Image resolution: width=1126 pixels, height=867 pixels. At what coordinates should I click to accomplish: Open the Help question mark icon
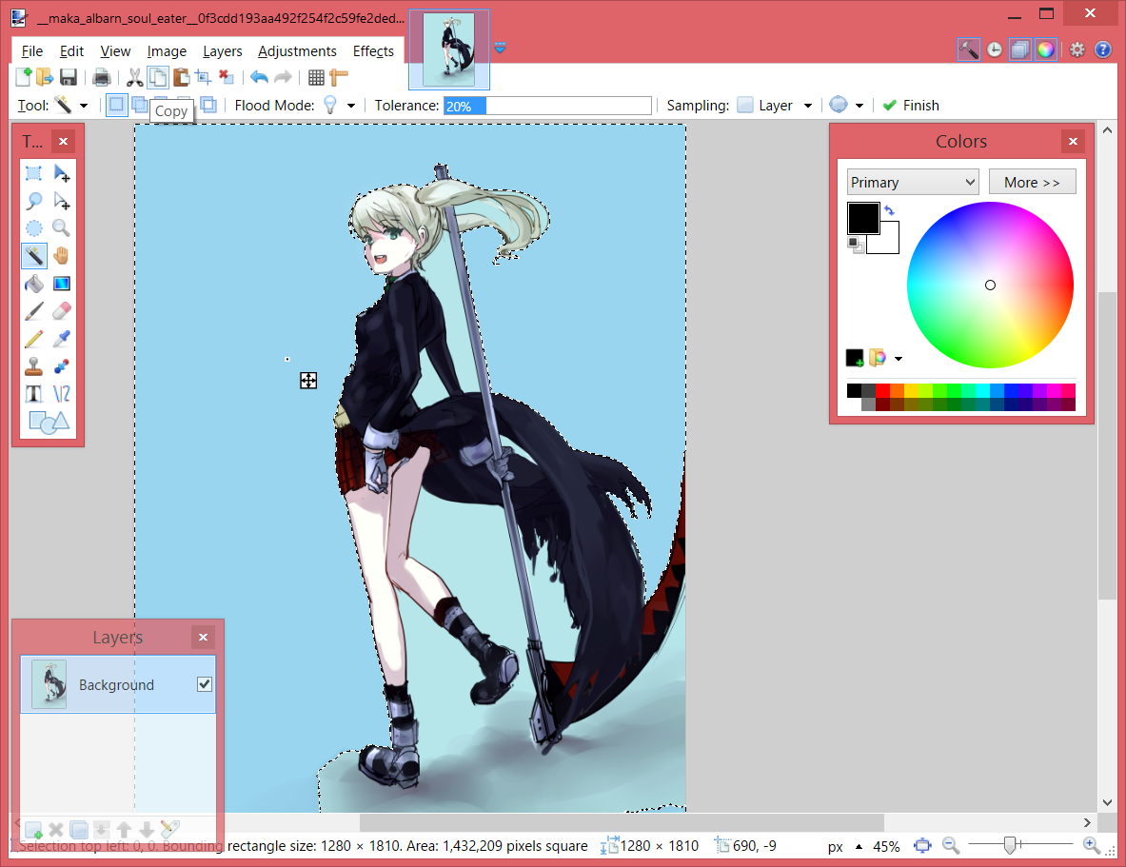(x=1102, y=49)
